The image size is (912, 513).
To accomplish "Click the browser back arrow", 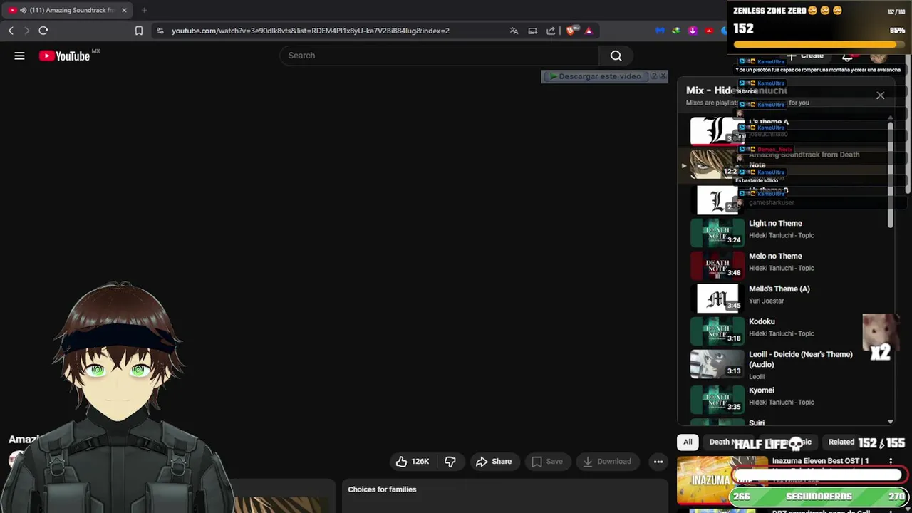I will [11, 31].
